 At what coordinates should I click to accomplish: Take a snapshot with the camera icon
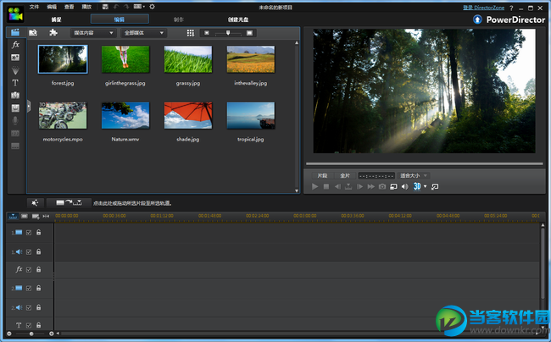click(x=382, y=186)
